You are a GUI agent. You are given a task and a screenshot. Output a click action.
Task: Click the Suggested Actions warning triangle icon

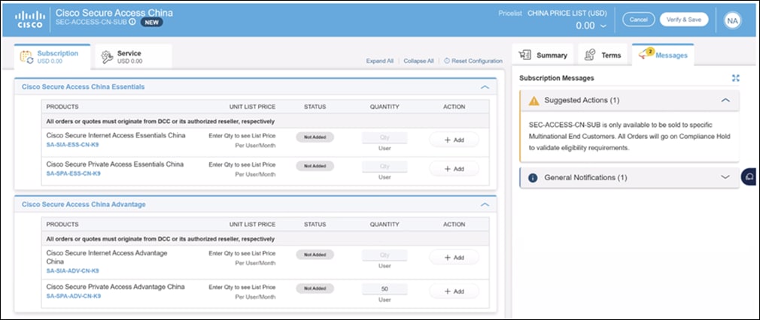tap(534, 101)
